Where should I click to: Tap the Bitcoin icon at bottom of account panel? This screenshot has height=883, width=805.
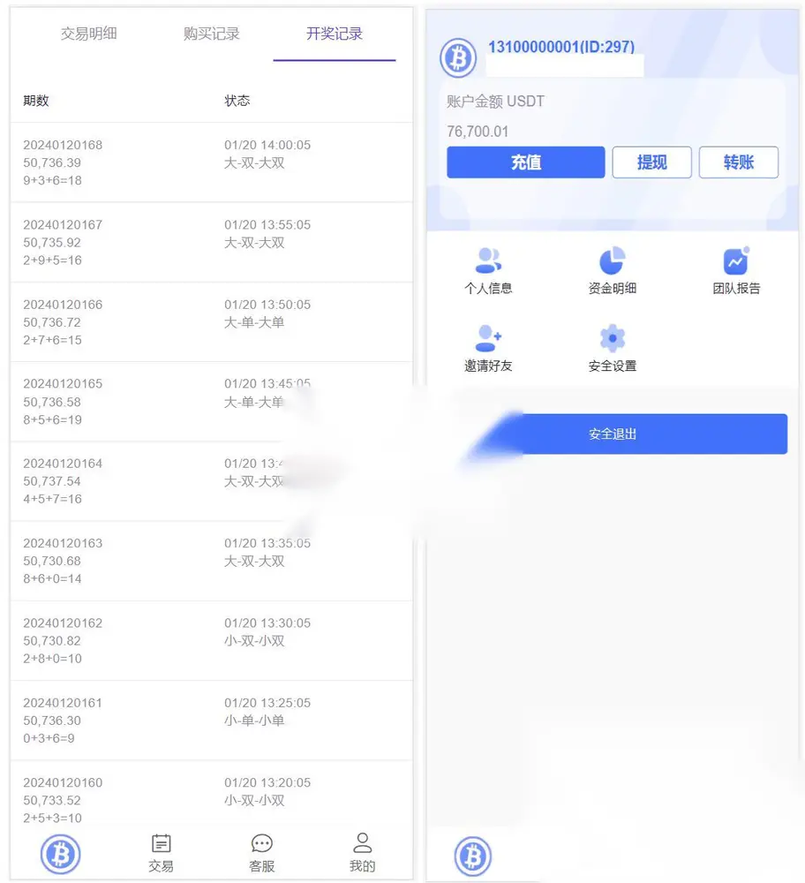pyautogui.click(x=473, y=857)
